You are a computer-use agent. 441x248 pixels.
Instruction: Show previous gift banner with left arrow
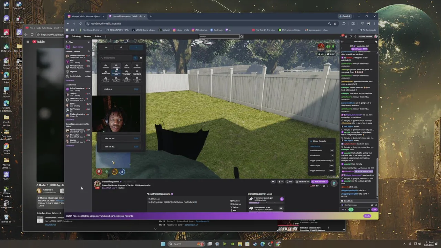(341, 48)
